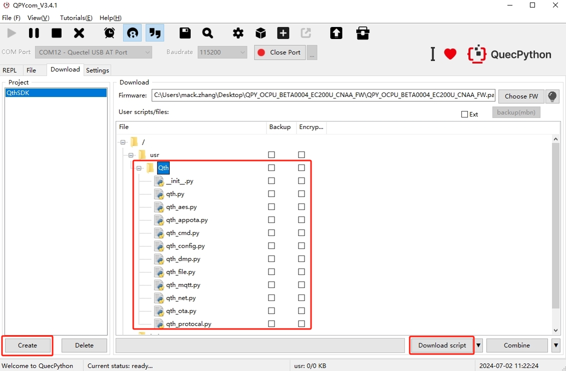Collapse the Qth folder node

pyautogui.click(x=139, y=168)
